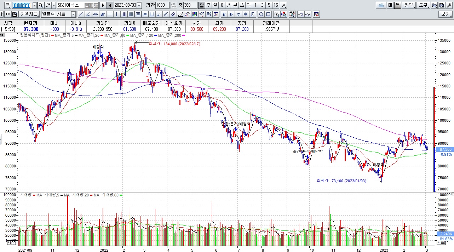The image size is (454, 252).
Task: Toggle the 복 button in top-right
Action: tap(398, 5)
